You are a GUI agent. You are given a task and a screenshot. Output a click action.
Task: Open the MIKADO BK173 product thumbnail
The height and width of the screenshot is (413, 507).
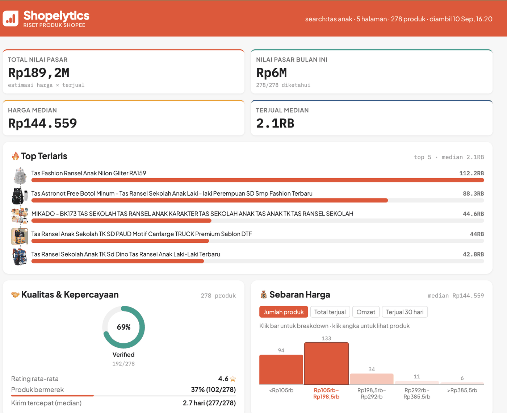20,216
